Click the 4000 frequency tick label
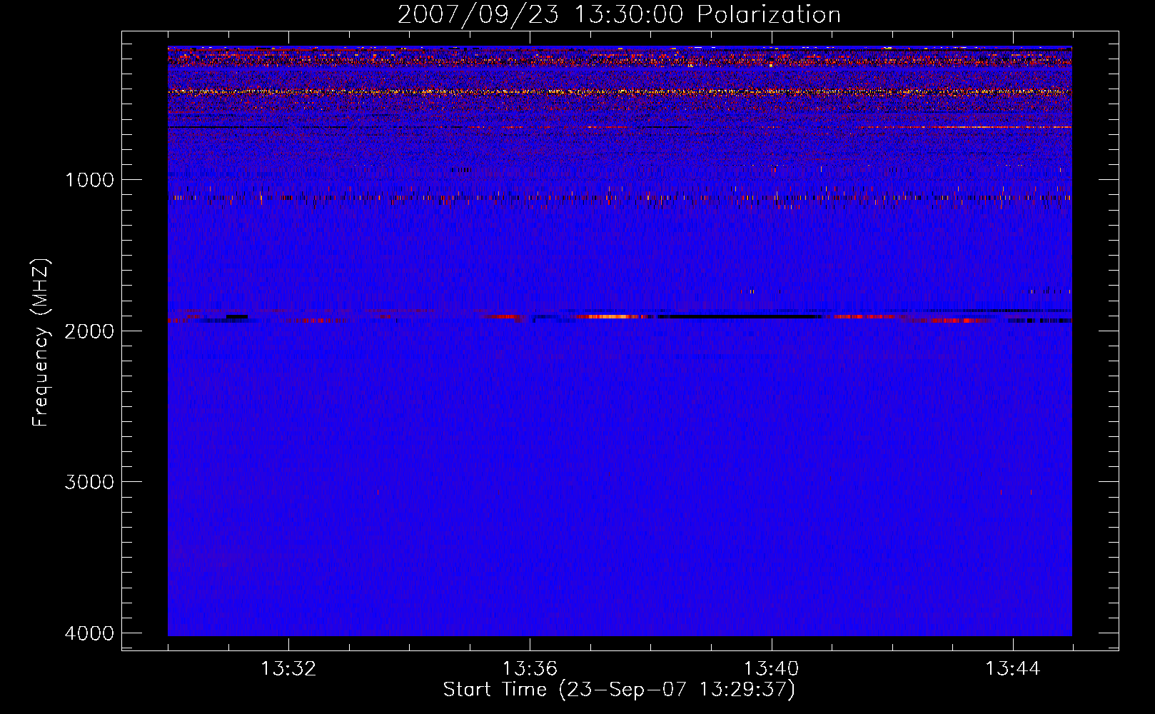This screenshot has height=714, width=1155. pyautogui.click(x=89, y=633)
